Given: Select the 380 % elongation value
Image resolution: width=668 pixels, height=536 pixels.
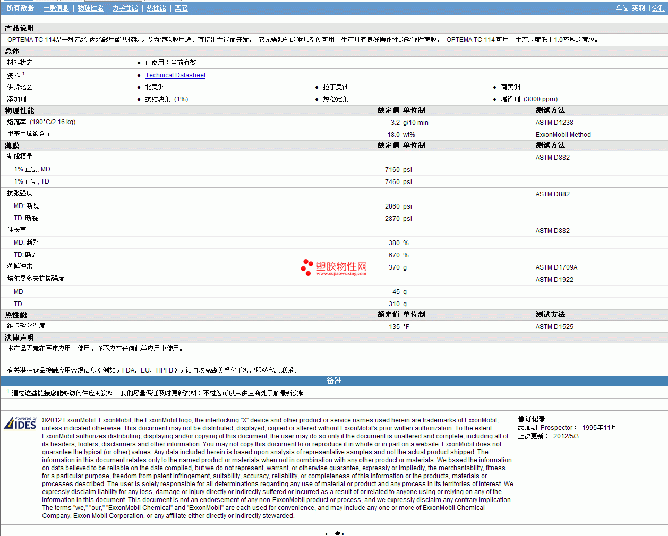Looking at the screenshot, I should click(x=398, y=243).
